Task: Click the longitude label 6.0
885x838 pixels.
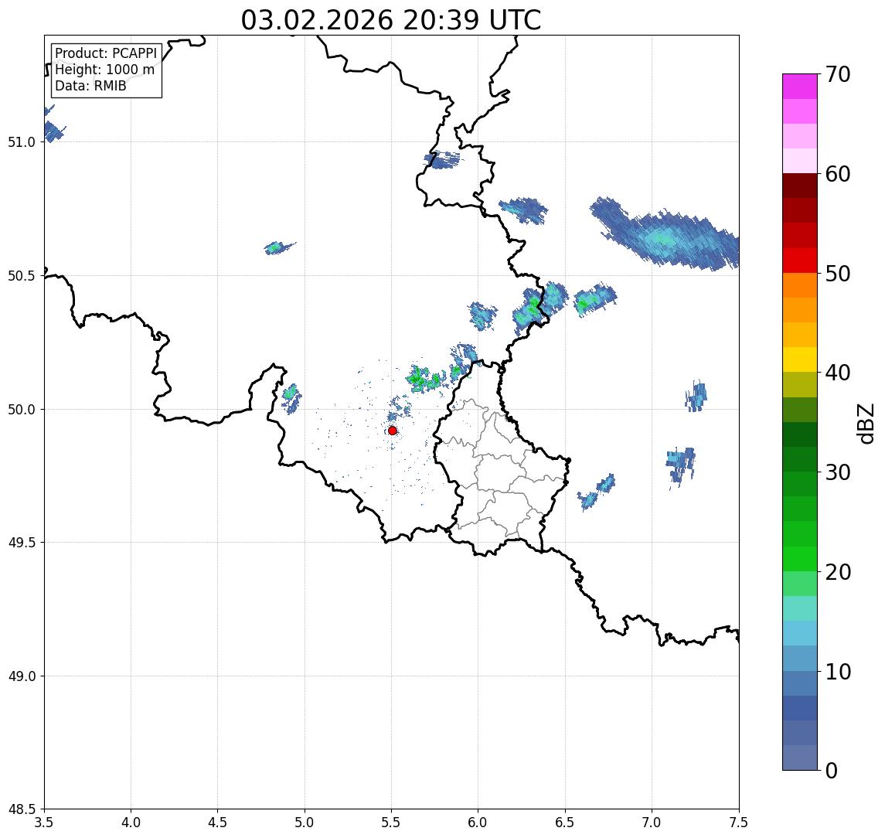Action: click(x=478, y=823)
